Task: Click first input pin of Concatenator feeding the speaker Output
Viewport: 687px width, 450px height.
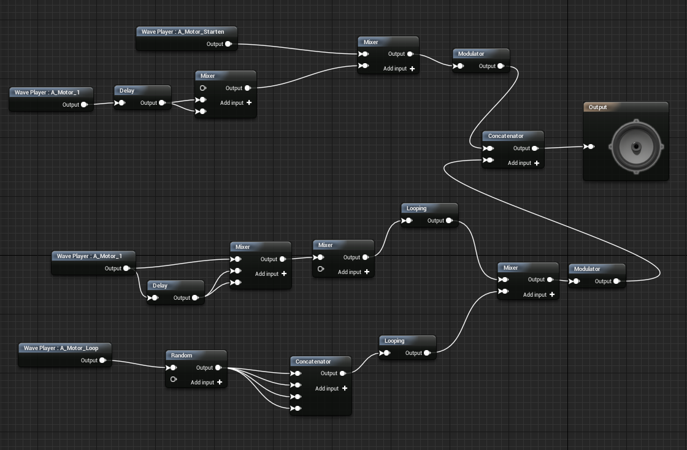Action: 489,148
